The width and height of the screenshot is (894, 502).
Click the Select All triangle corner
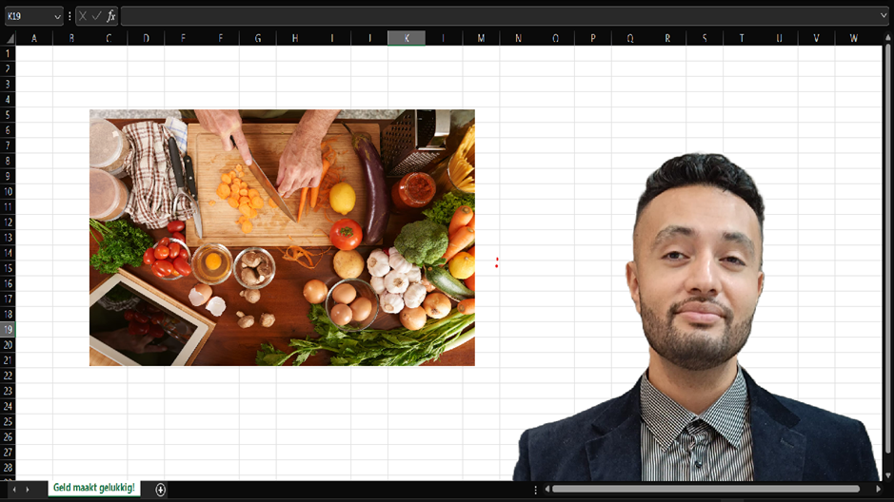(x=9, y=38)
